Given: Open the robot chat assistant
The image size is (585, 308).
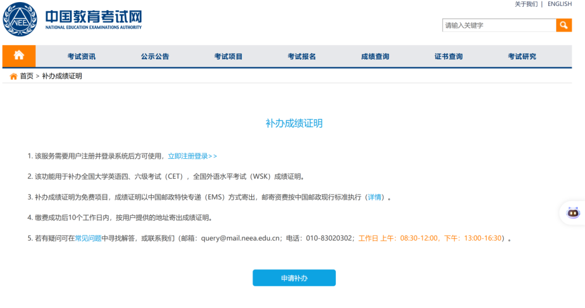Looking at the screenshot, I should coord(573,213).
